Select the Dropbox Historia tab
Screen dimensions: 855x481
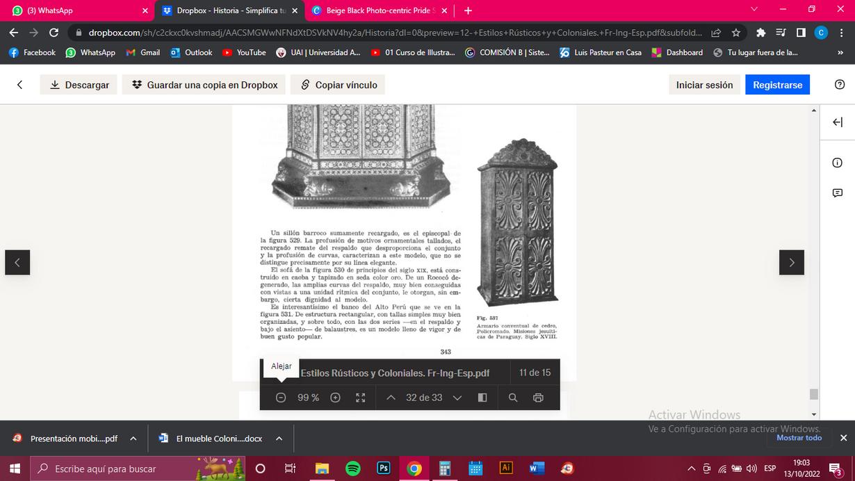pos(229,10)
